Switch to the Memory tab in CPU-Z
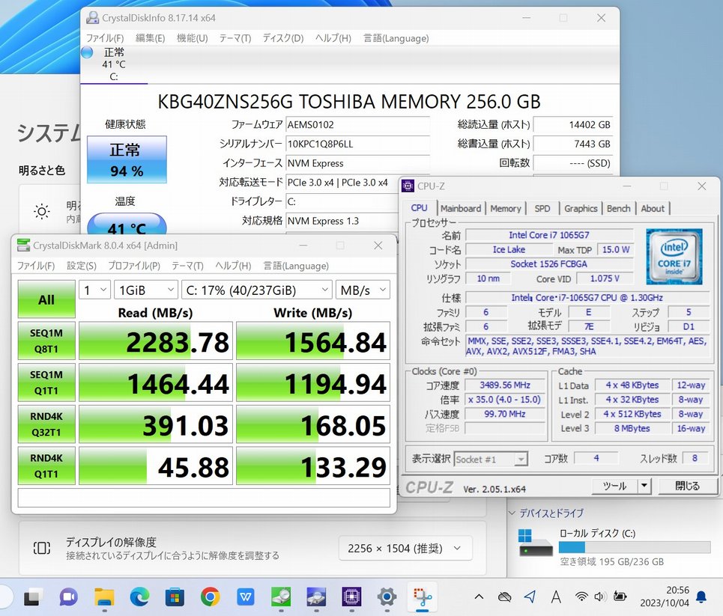Viewport: 723px width, 616px height. pyautogui.click(x=506, y=208)
